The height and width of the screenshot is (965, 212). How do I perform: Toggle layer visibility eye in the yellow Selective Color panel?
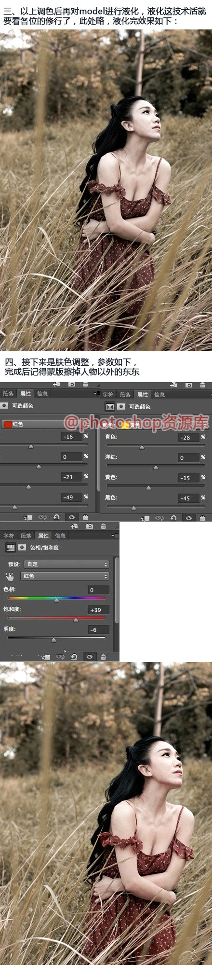click(189, 518)
